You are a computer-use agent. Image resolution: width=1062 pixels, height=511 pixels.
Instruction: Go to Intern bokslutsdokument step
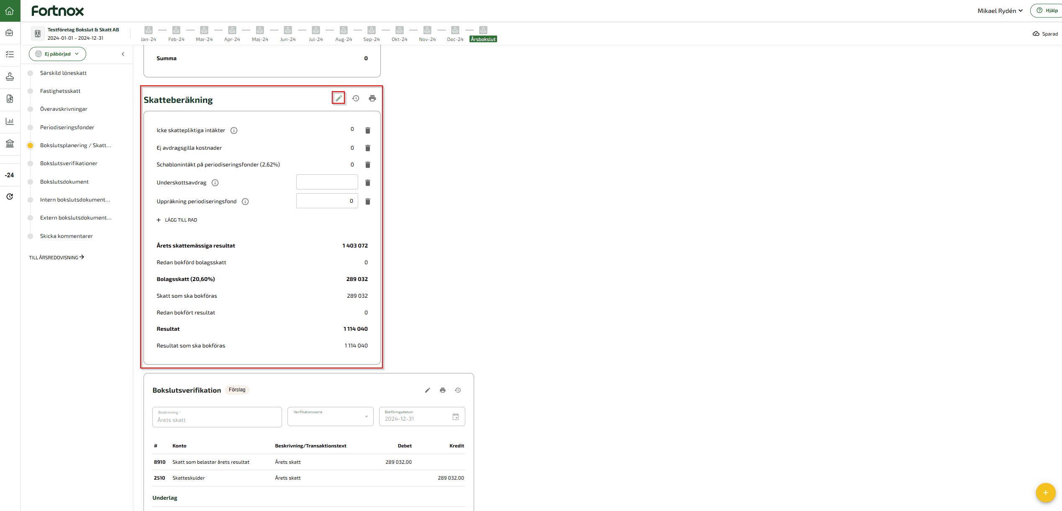point(75,200)
